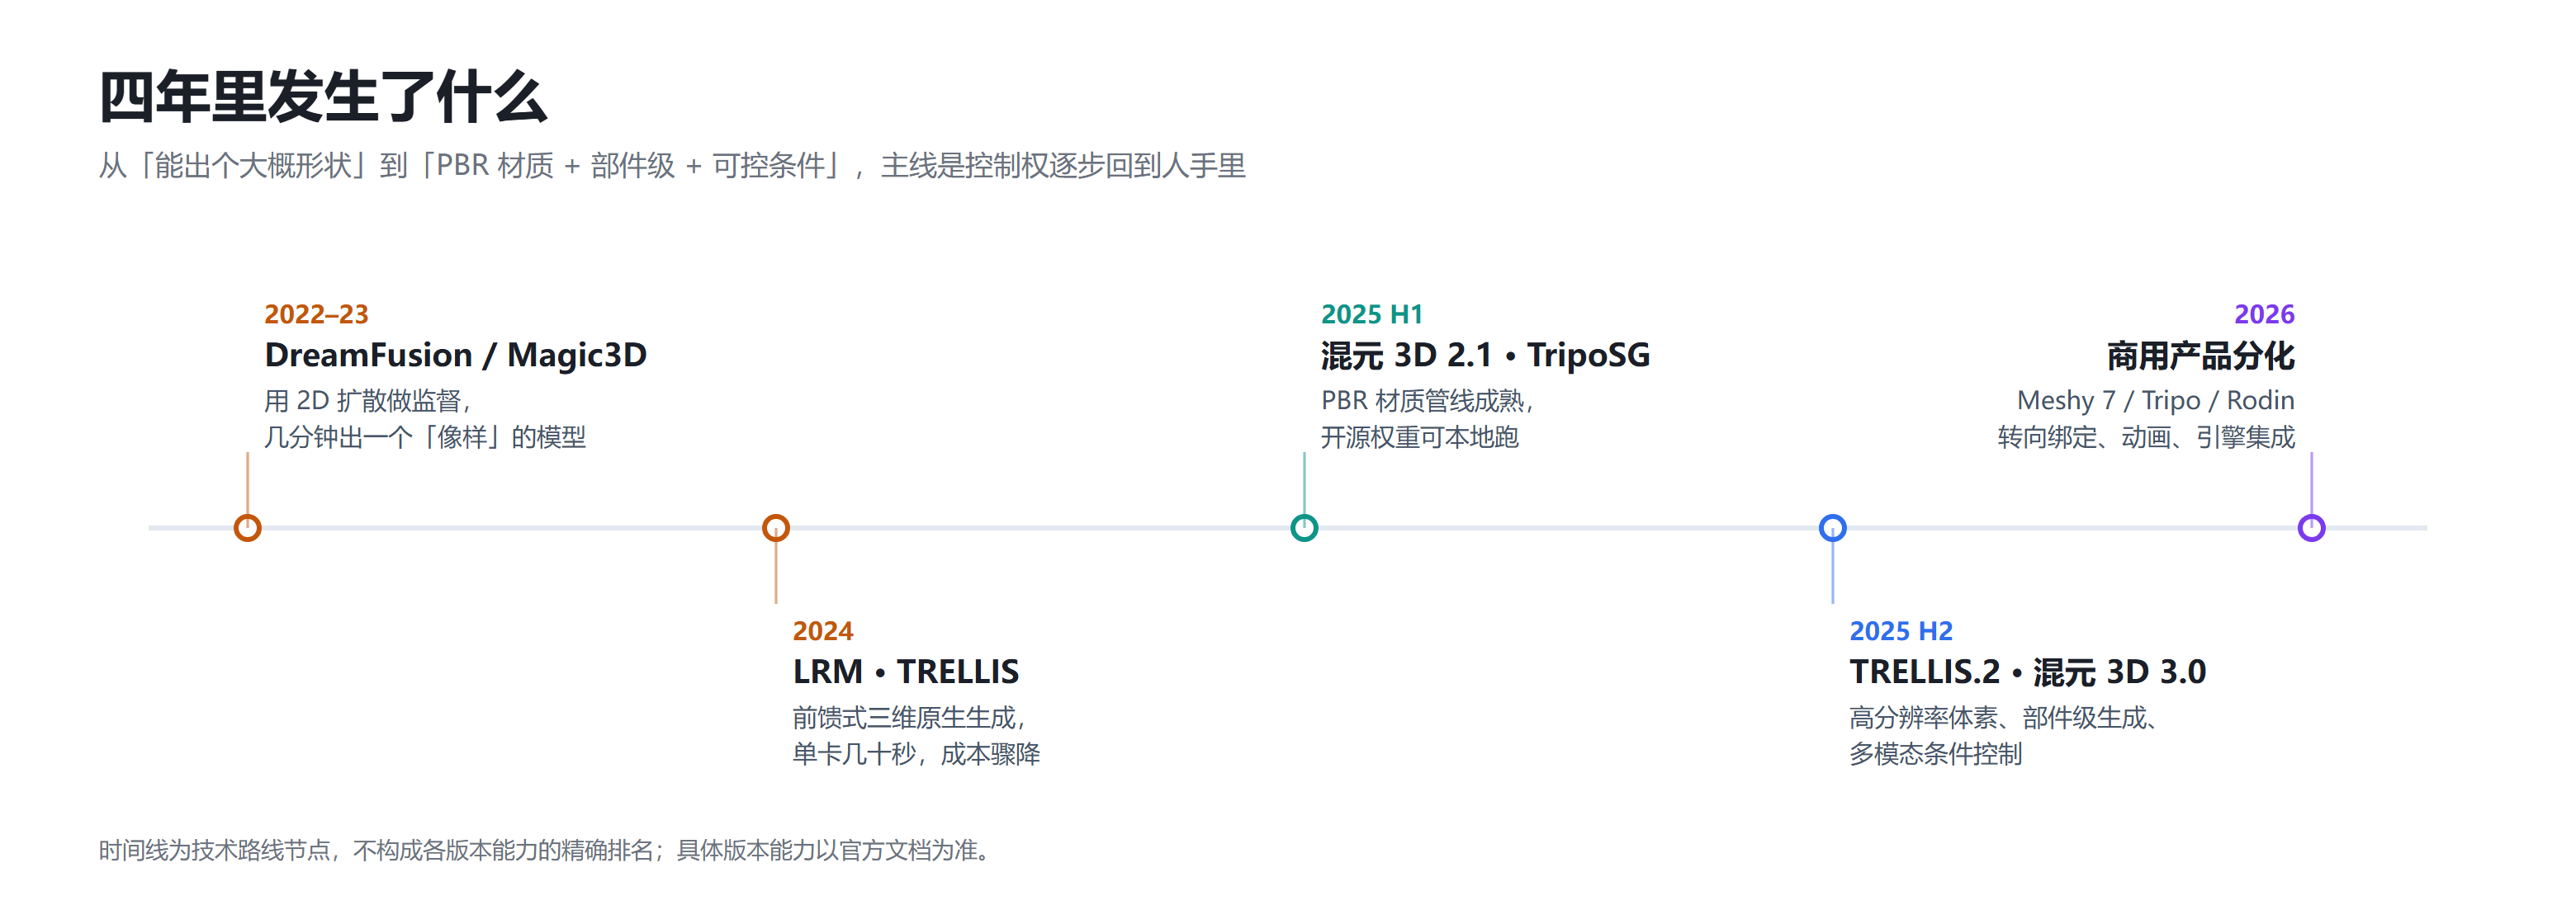Click the 商用产品分化 heading
Screen dimensions: 2576x924
[2200, 356]
